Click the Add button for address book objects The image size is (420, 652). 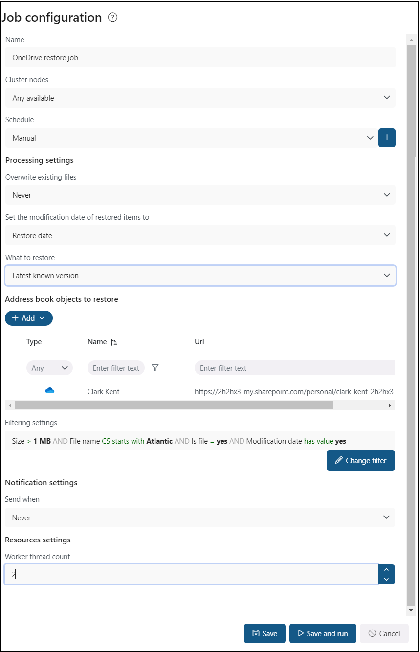[28, 318]
